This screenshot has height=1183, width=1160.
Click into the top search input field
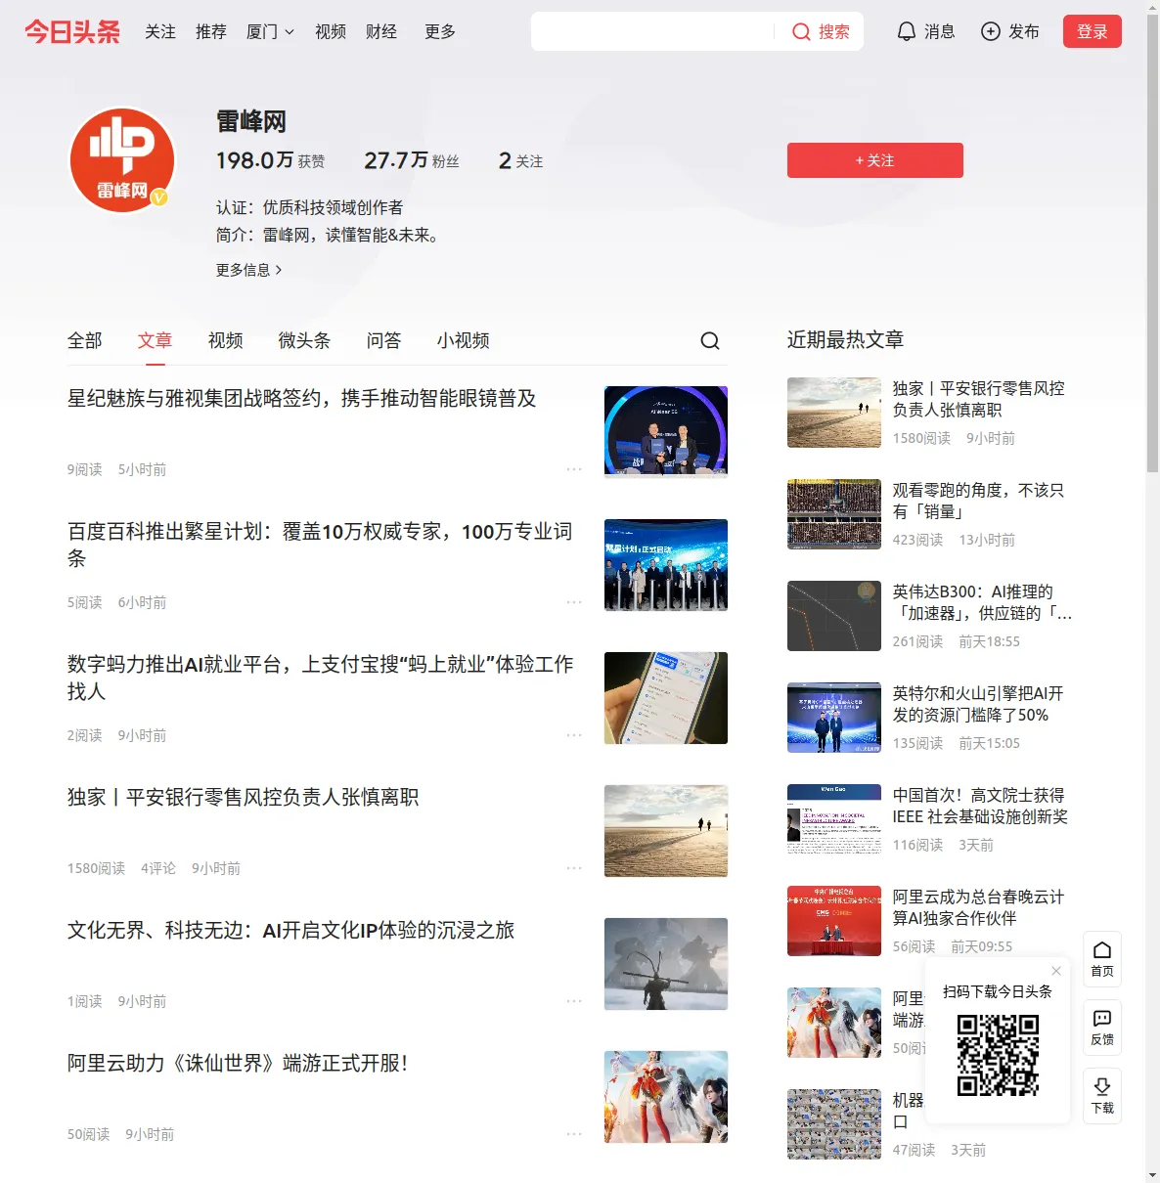(651, 31)
